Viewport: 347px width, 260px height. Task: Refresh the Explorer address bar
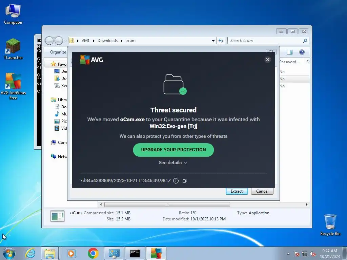[221, 41]
